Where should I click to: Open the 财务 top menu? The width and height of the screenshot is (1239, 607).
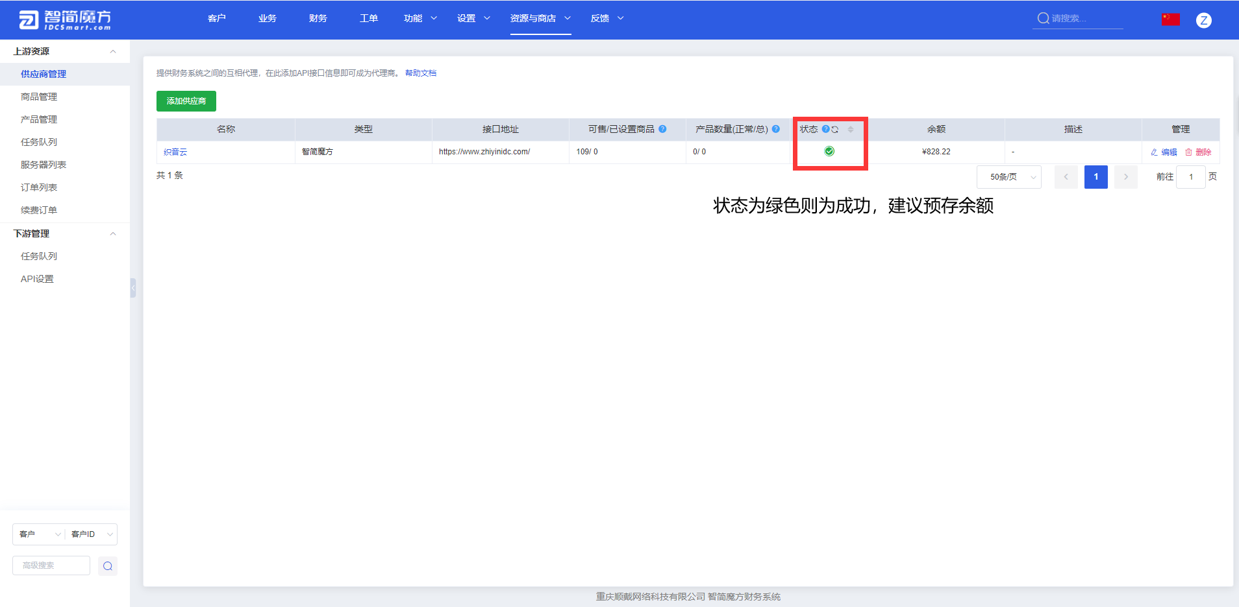coord(318,18)
